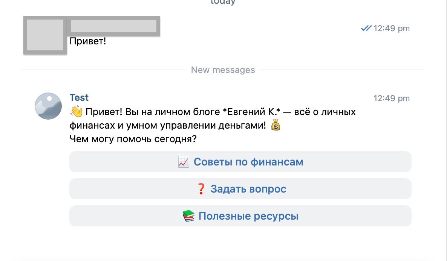Click the blurred sender name bar
Viewport: 447px width, 261px height.
[x=113, y=26]
